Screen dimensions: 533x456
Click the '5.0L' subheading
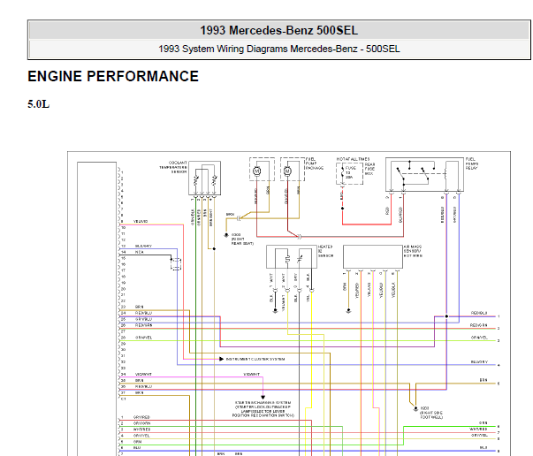(x=38, y=104)
